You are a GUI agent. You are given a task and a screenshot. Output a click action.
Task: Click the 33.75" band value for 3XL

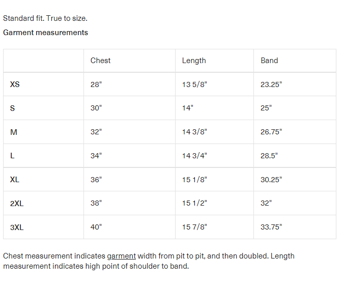pos(271,227)
